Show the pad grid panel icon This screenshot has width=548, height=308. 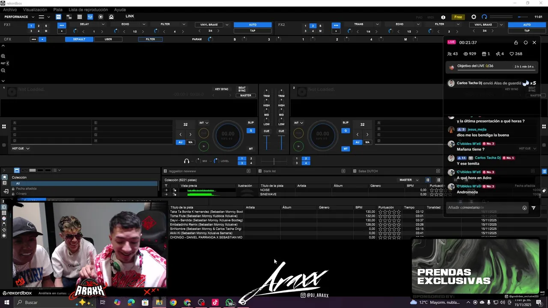[80, 17]
